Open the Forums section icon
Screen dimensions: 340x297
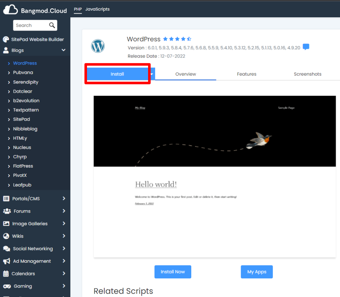[x=6, y=211]
